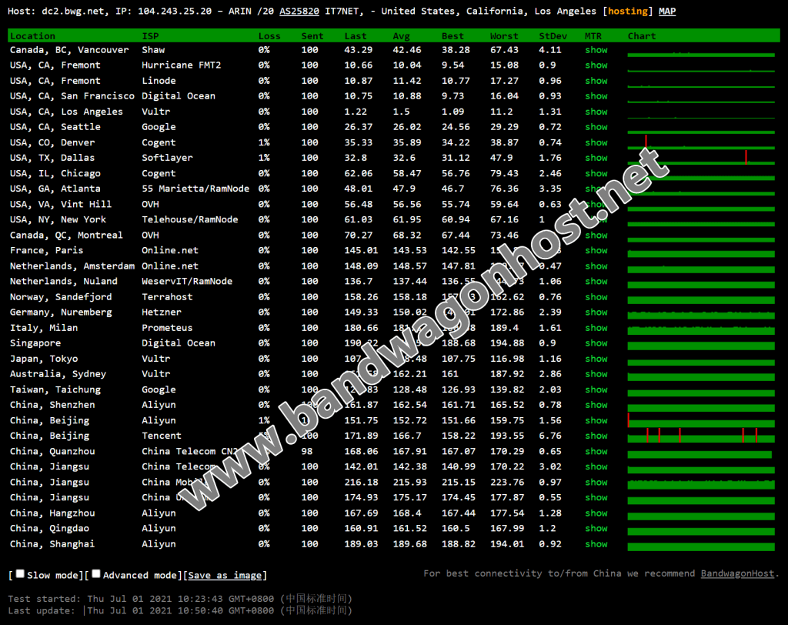Click the ISP column header
Viewport: 788px width, 625px height.
(x=150, y=35)
